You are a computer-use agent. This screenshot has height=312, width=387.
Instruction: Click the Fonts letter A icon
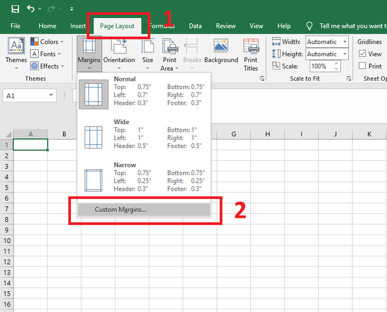[34, 54]
